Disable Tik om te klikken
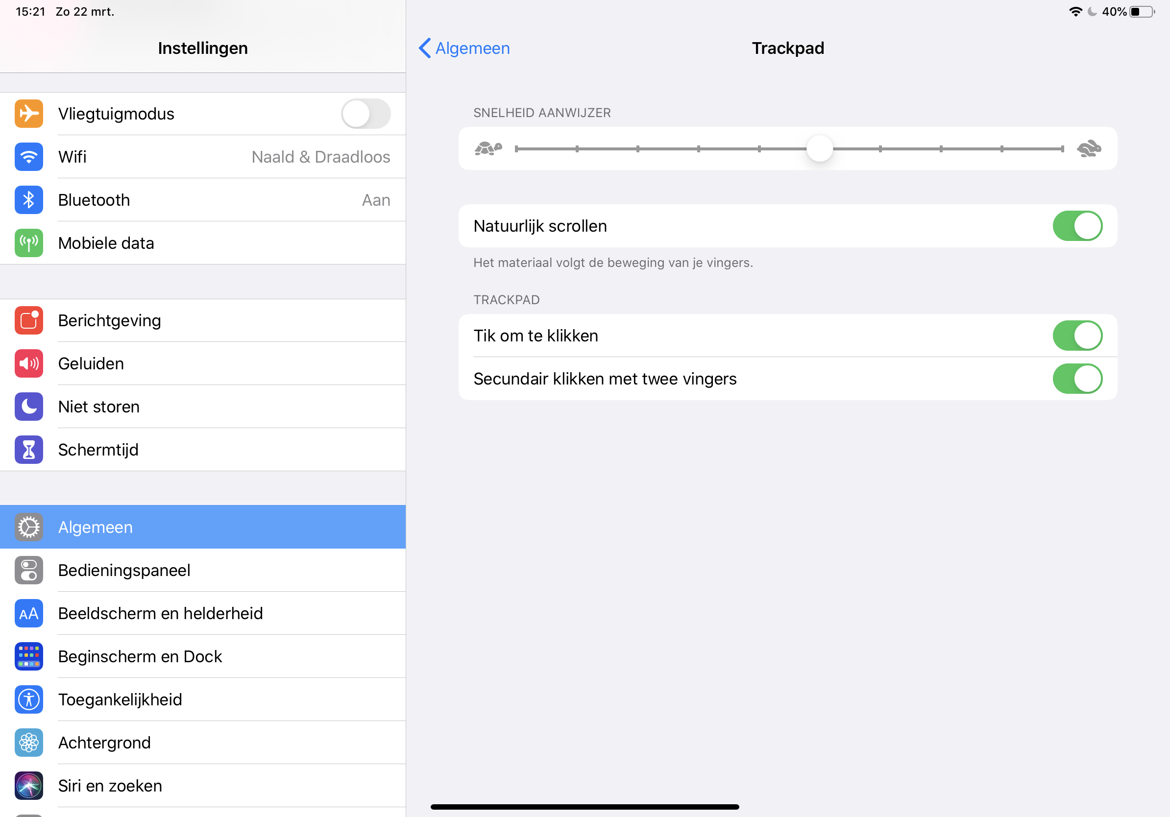 pos(1077,336)
